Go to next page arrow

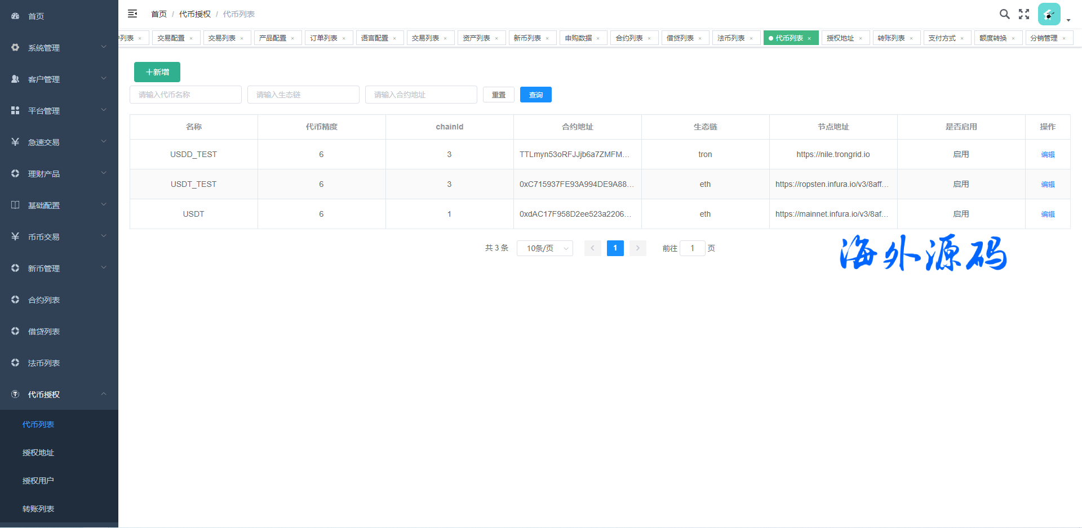pos(637,248)
